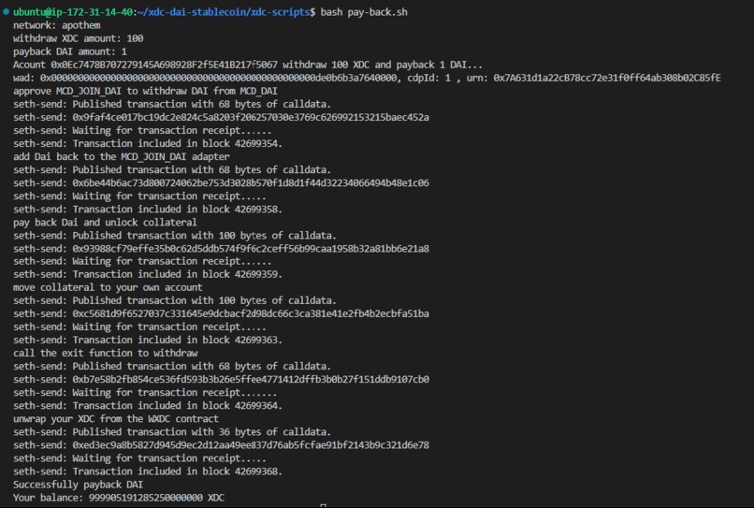Click the 'Your balance: 99990519128525000000 XDC' line
Image resolution: width=754 pixels, height=508 pixels.
tap(119, 498)
